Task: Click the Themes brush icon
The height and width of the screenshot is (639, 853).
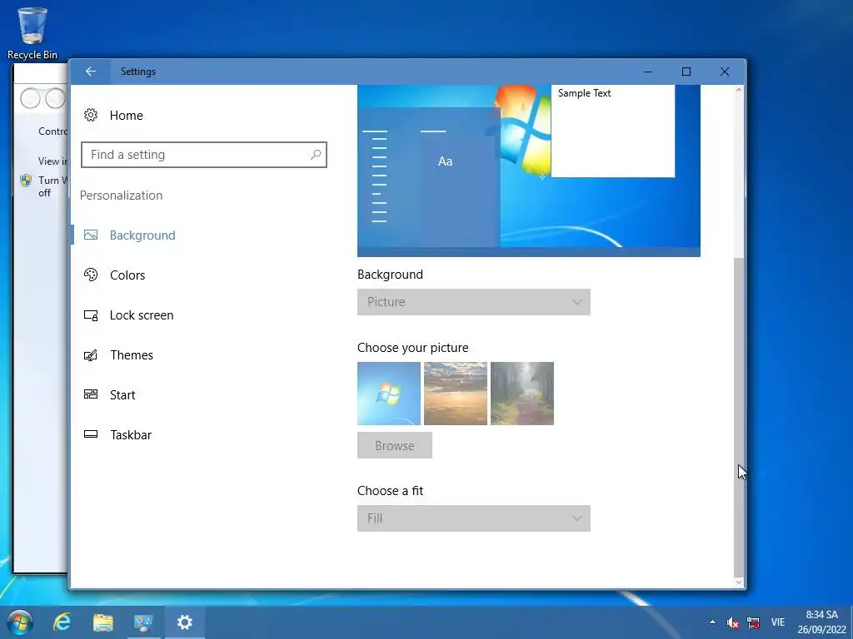Action: [x=91, y=354]
